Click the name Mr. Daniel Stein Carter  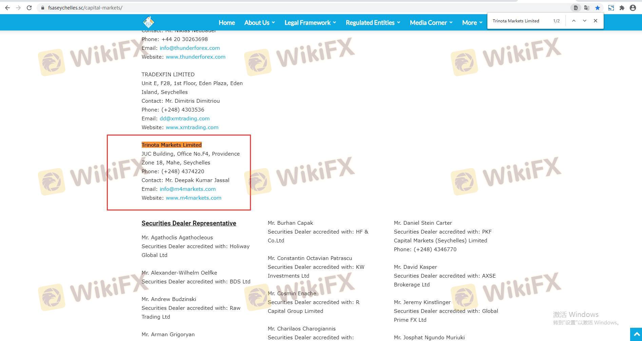423,223
